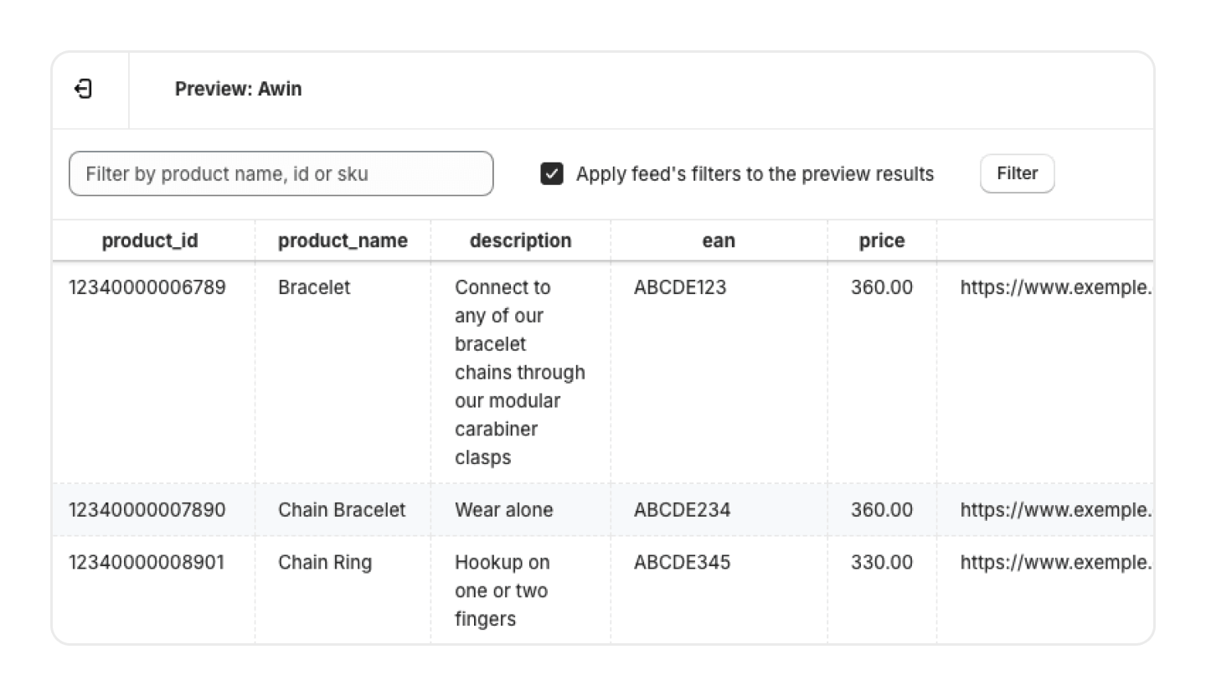Image resolution: width=1206 pixels, height=696 pixels.
Task: Select the Chain Bracelet name cell
Action: click(342, 510)
